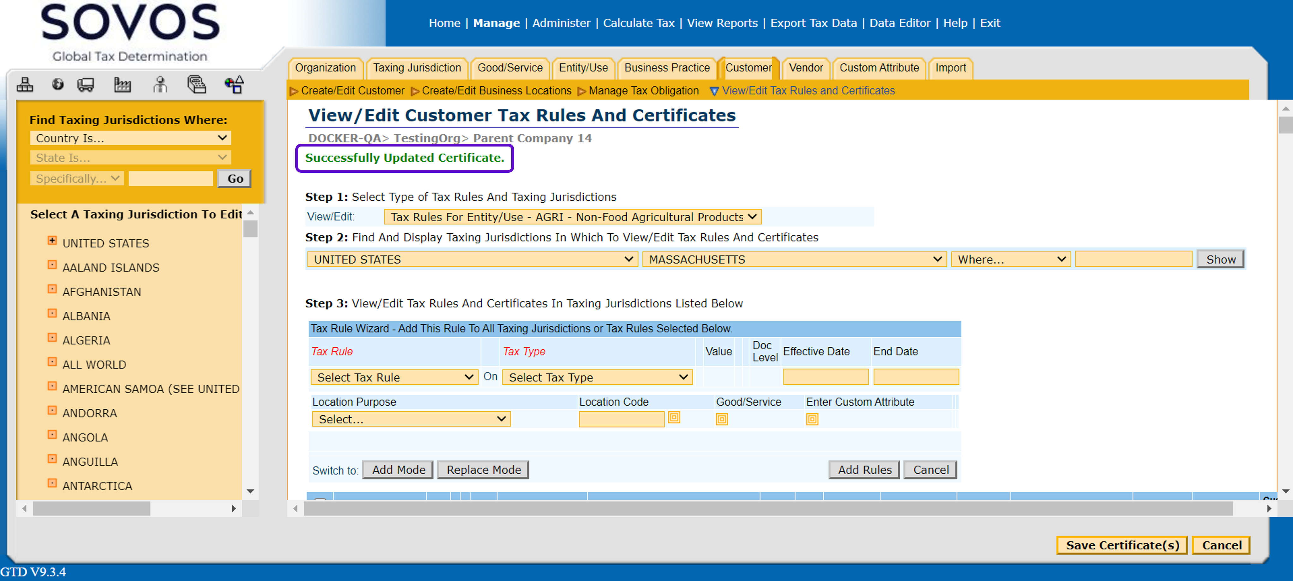Screen dimensions: 1293x581
Task: Open the Enter Custom Attribute picker icon
Action: pyautogui.click(x=812, y=419)
